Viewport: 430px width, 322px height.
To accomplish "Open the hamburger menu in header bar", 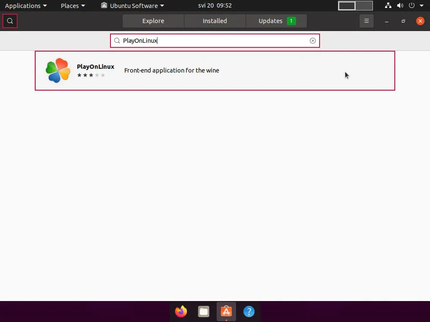I will pos(366,21).
